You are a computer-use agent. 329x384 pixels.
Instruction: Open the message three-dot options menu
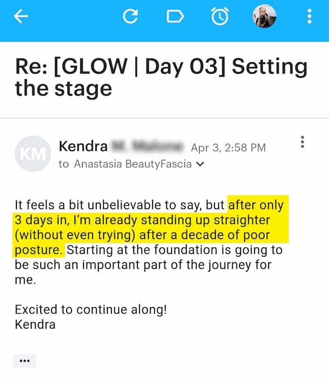pos(302,142)
